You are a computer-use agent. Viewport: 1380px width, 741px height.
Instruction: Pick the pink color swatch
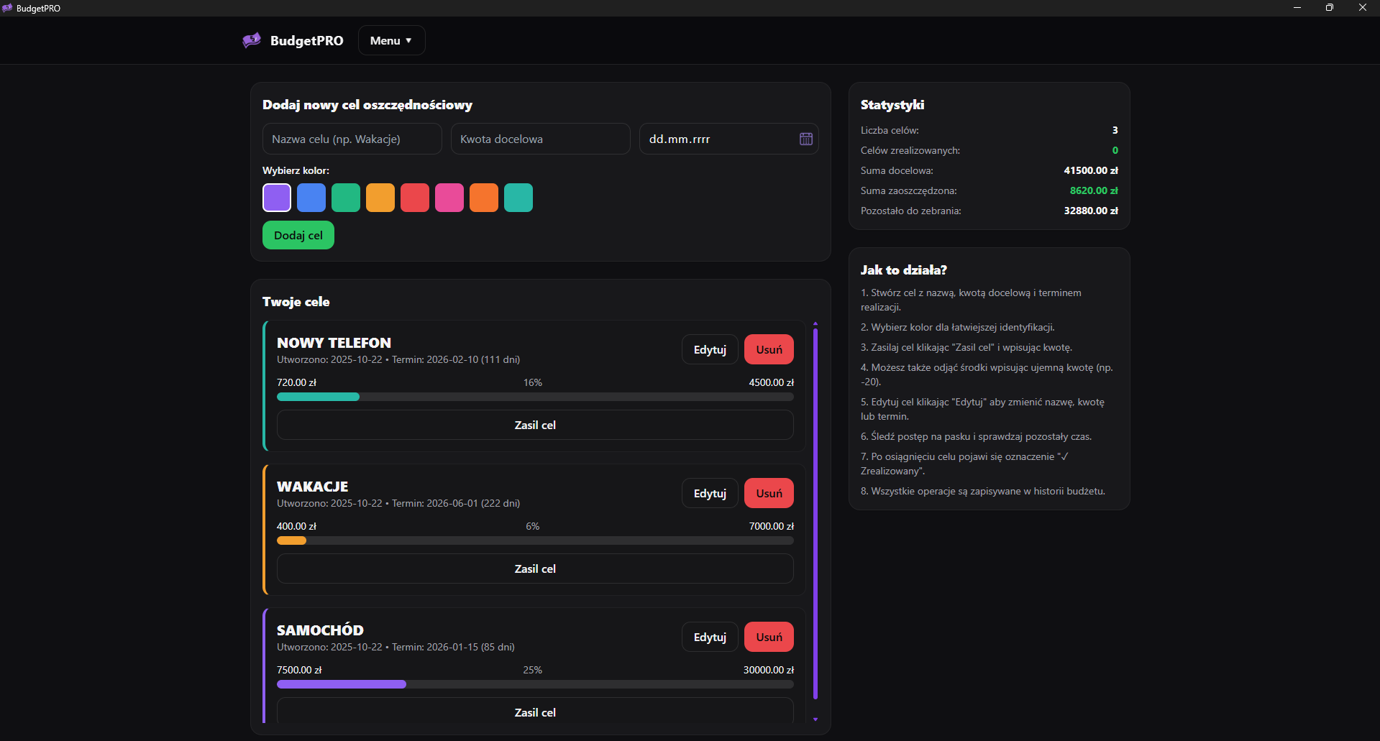tap(449, 198)
